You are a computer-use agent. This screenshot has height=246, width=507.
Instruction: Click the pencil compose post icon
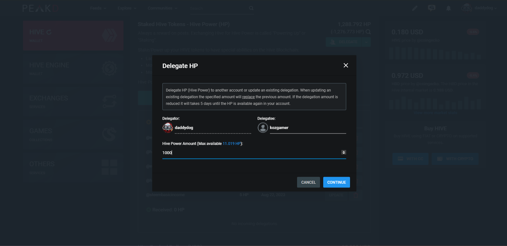click(414, 8)
